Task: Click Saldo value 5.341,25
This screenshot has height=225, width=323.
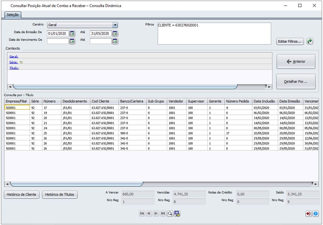Action: coord(303,194)
